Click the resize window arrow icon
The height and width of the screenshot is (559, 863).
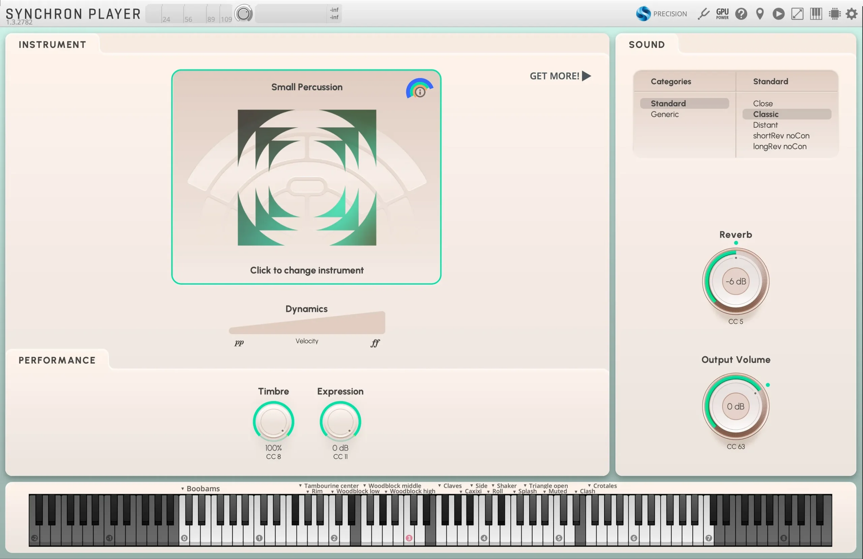point(797,14)
